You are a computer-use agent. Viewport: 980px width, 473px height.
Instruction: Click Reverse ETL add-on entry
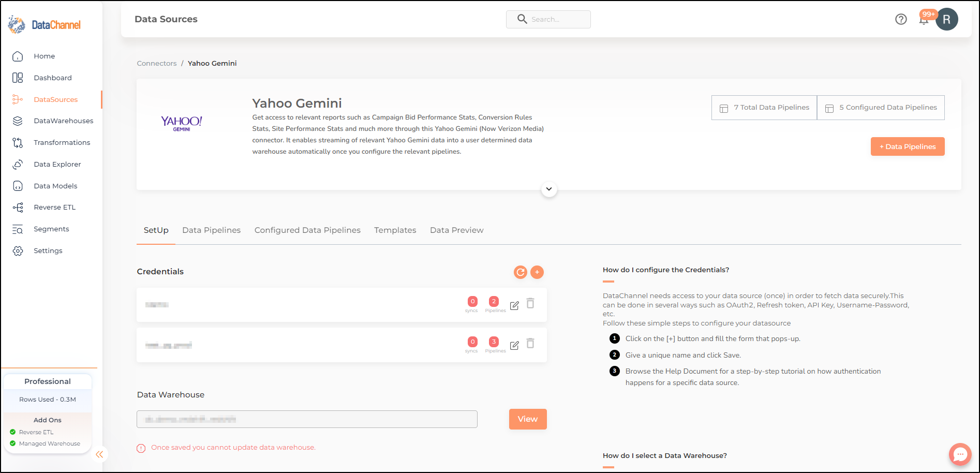click(x=36, y=432)
